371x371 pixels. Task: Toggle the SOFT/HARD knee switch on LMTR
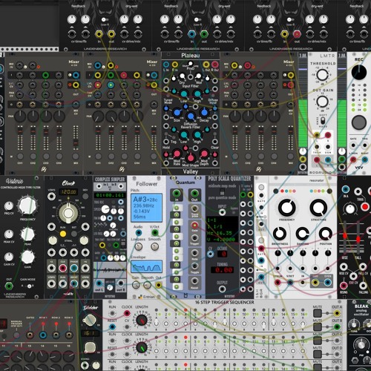pos(323,121)
